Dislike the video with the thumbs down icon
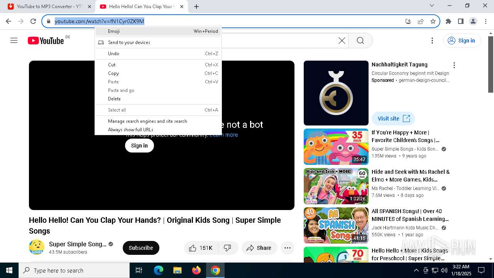 (x=228, y=248)
